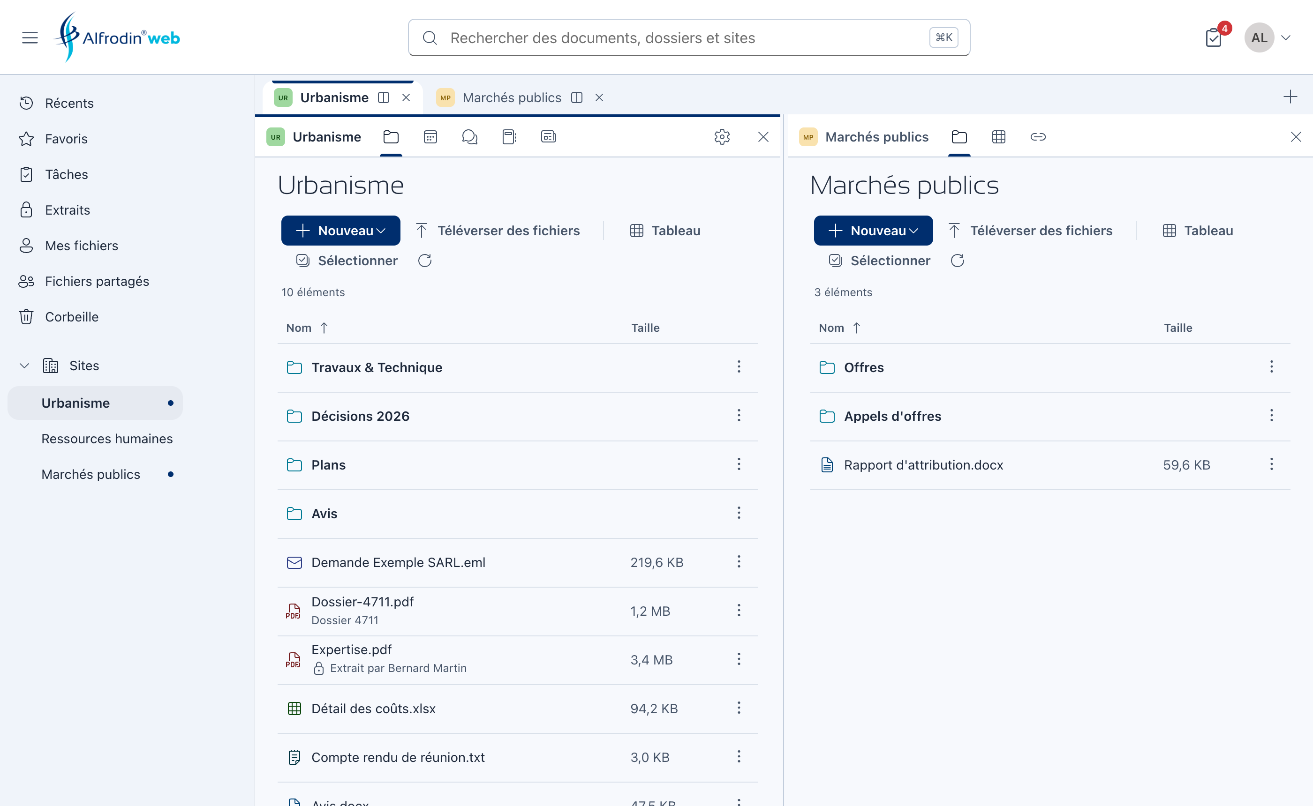Open more options for Dossier-4711.pdf
This screenshot has height=806, width=1313.
[739, 611]
